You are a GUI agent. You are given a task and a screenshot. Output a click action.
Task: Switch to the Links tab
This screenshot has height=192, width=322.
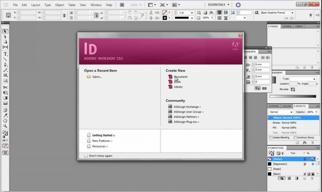tap(299, 26)
